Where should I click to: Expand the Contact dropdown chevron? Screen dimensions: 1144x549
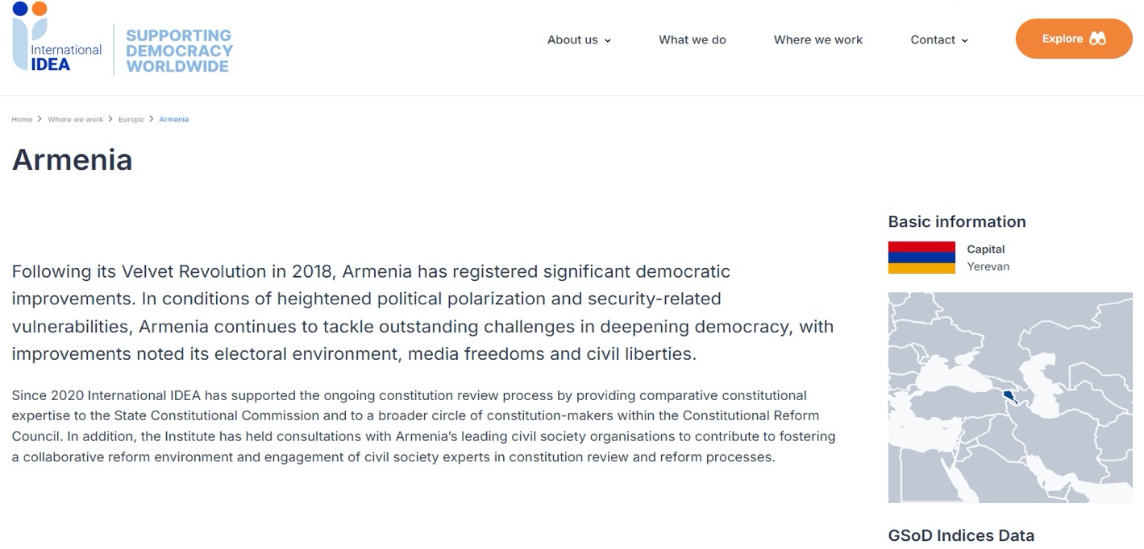click(x=965, y=41)
